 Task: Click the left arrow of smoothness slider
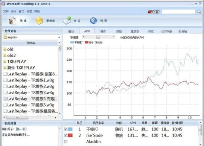(84, 37)
